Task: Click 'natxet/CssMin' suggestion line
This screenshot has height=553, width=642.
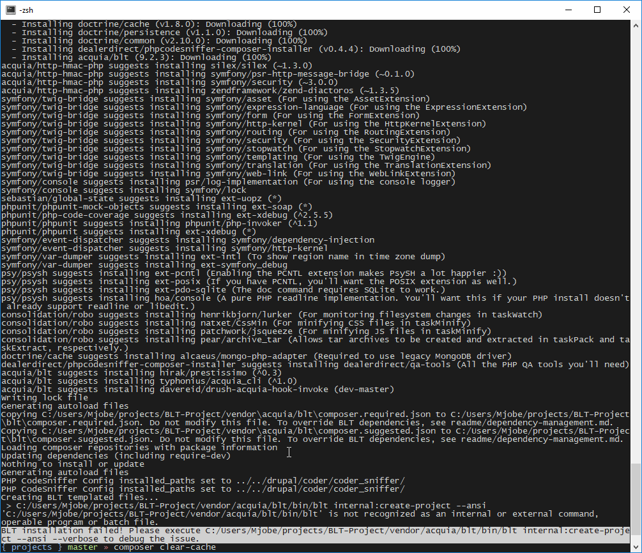Action: 236,323
